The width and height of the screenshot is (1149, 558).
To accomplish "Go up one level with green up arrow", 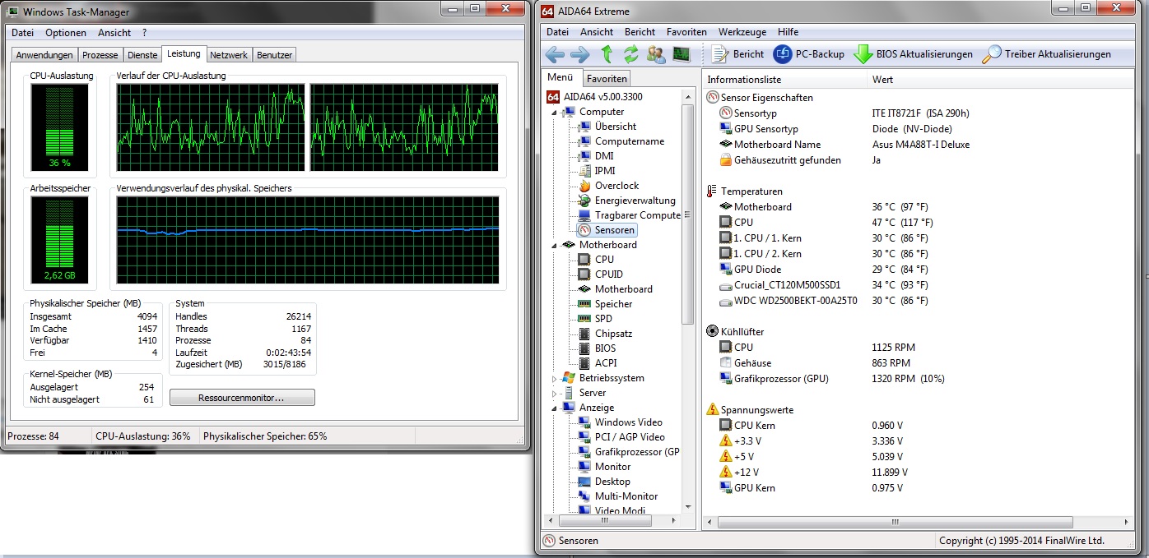I will 607,54.
